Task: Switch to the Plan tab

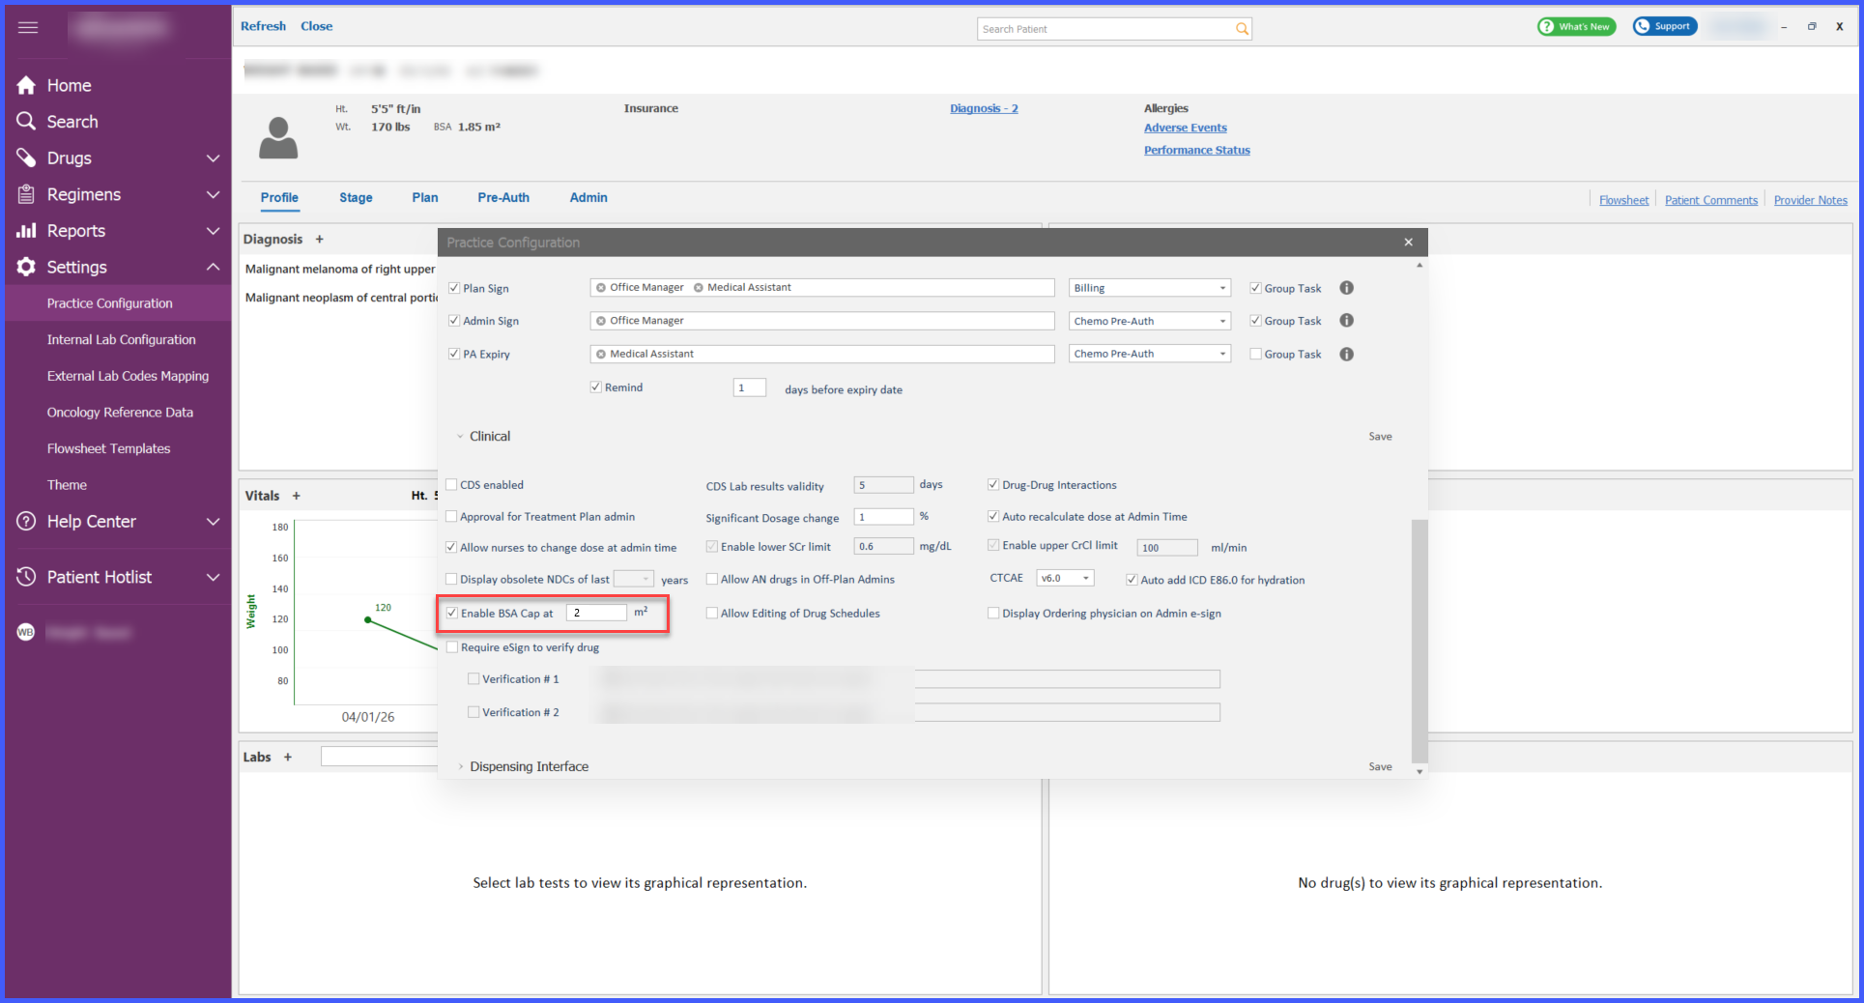Action: 425,197
